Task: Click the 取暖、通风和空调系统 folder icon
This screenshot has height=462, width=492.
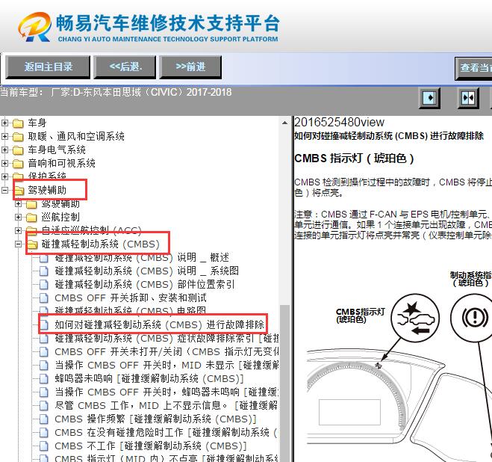Action: 18,136
